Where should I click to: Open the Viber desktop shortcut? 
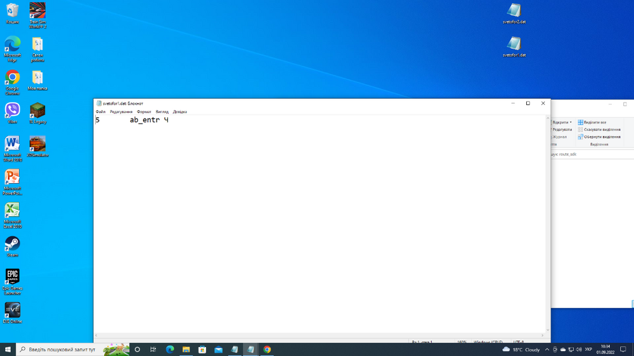(12, 111)
